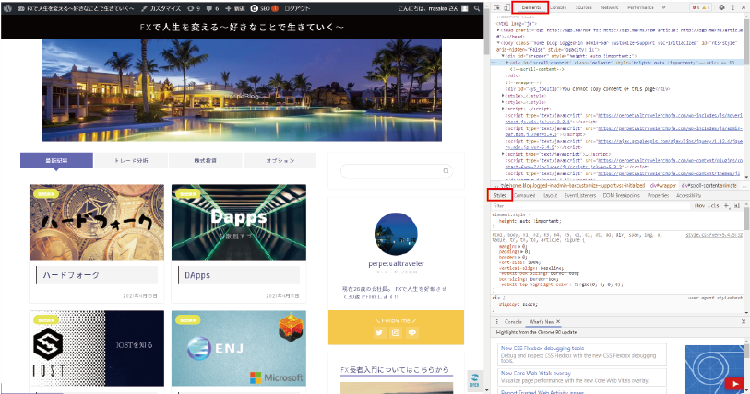The height and width of the screenshot is (394, 750).
Task: Switch to the DevTools Performance tab
Action: (640, 7)
